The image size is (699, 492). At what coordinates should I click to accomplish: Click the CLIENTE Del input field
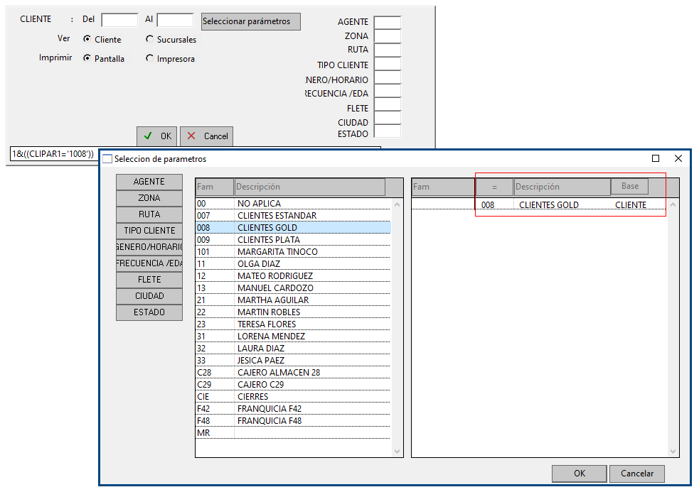pos(119,20)
